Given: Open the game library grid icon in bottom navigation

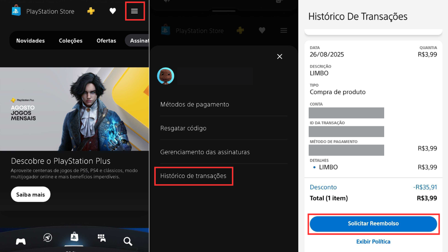Looking at the screenshot, I should (101, 238).
